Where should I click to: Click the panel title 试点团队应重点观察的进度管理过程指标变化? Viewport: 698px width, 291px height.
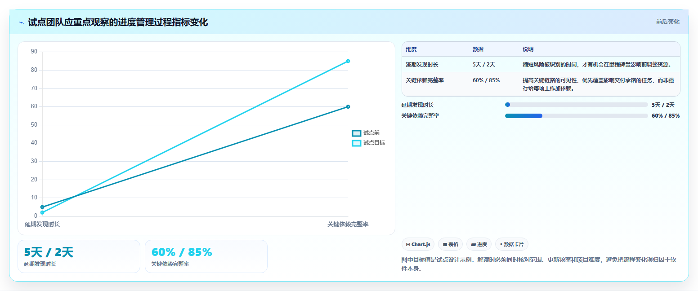pyautogui.click(x=118, y=22)
